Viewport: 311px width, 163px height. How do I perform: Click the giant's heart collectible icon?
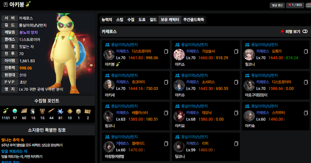tap(33, 111)
